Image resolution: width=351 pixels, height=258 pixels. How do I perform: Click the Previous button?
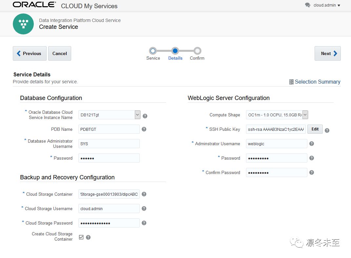[x=30, y=53]
